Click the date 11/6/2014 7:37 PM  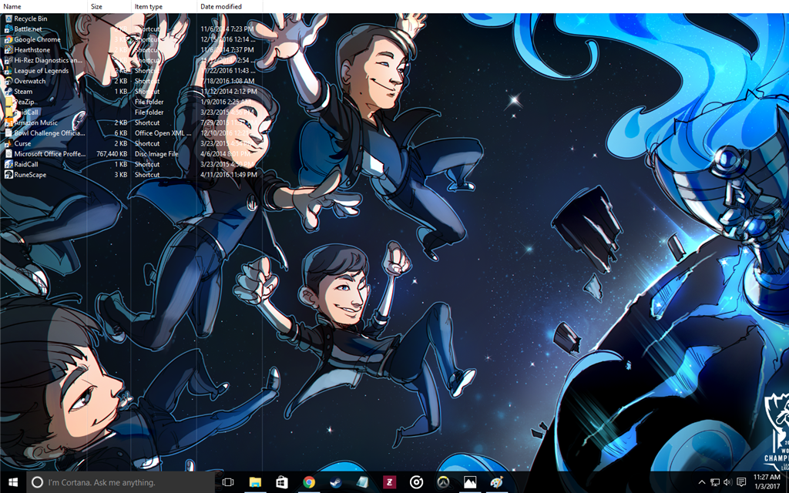pos(227,50)
